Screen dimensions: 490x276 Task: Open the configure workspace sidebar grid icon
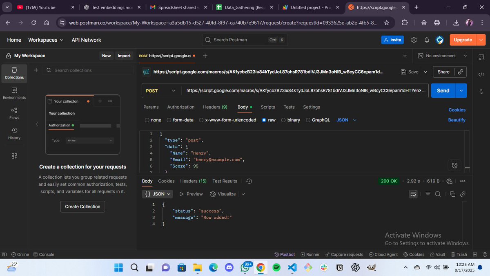click(x=14, y=156)
